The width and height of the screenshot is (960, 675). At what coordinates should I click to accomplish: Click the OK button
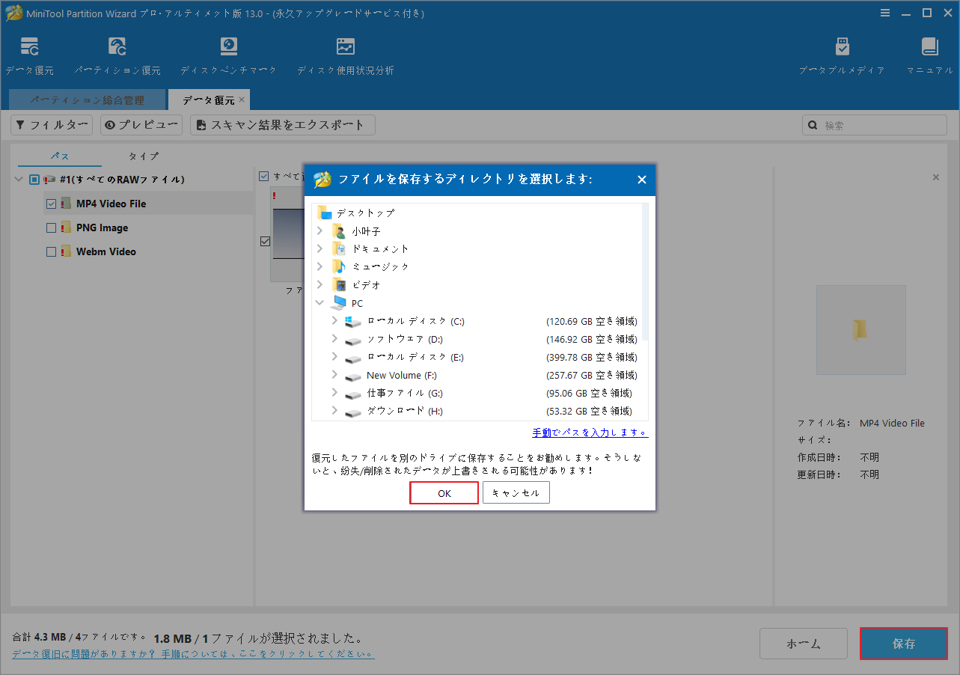click(444, 492)
